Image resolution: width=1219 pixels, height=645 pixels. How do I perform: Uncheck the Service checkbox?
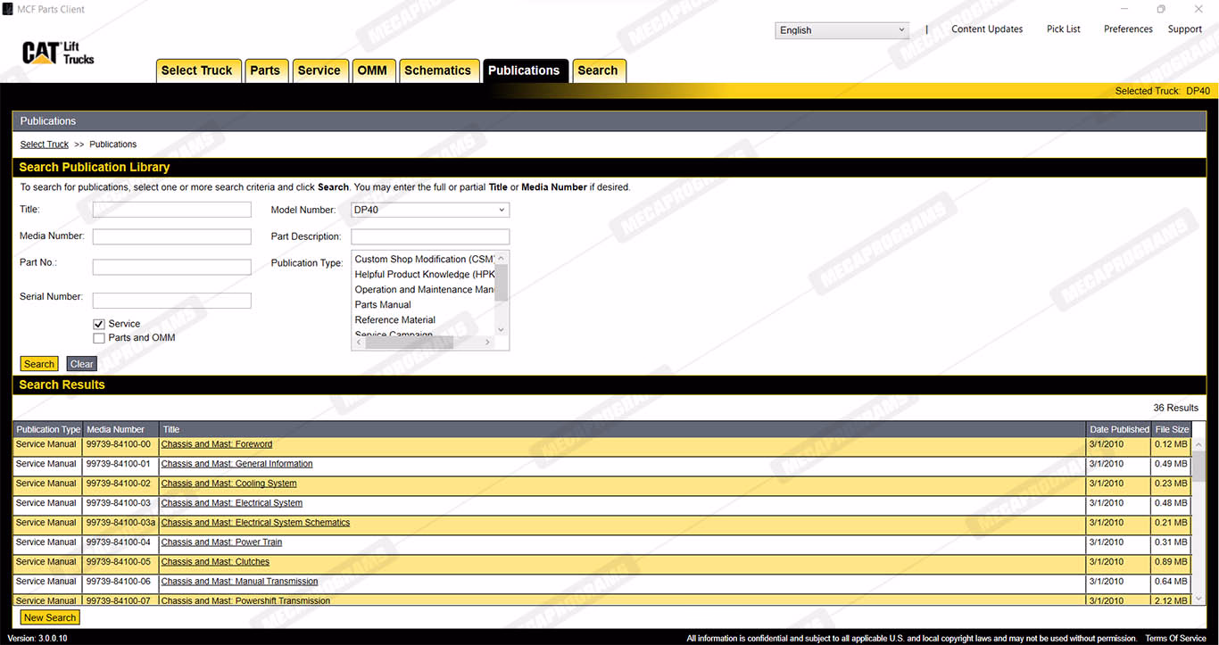pos(99,324)
